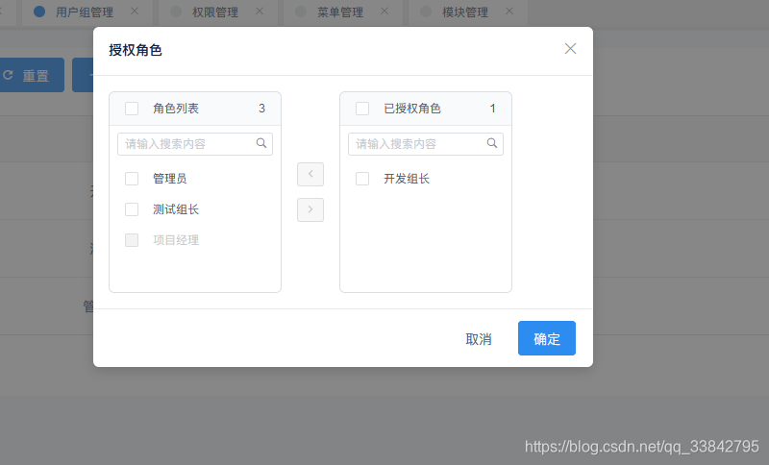Check the 测试组长 role checkbox
Viewport: 769px width, 465px height.
click(132, 209)
